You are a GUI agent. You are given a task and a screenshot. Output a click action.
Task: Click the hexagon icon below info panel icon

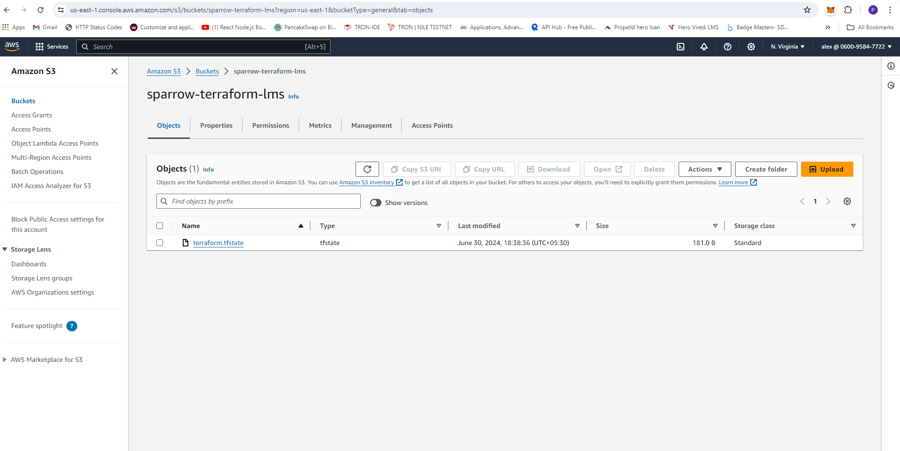point(891,85)
